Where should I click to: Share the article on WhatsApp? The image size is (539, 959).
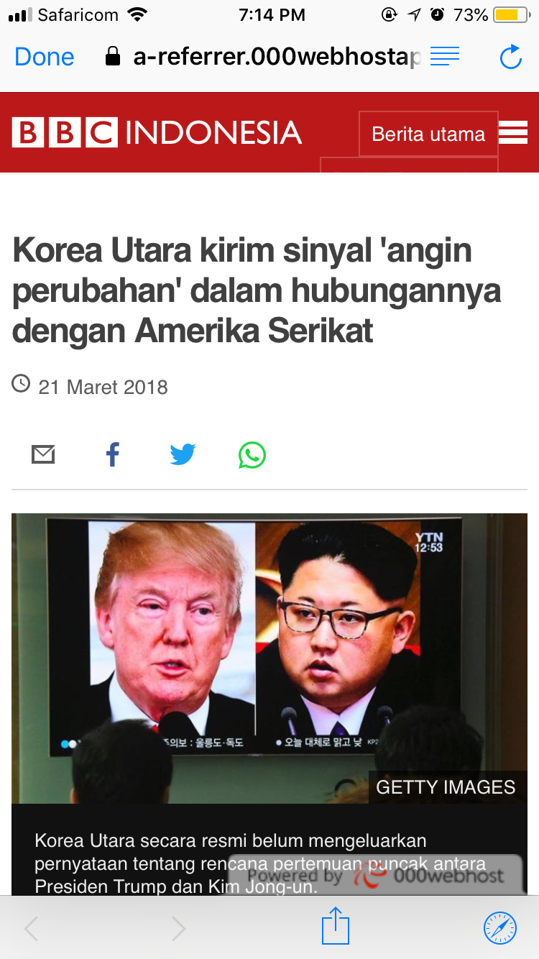pos(252,455)
